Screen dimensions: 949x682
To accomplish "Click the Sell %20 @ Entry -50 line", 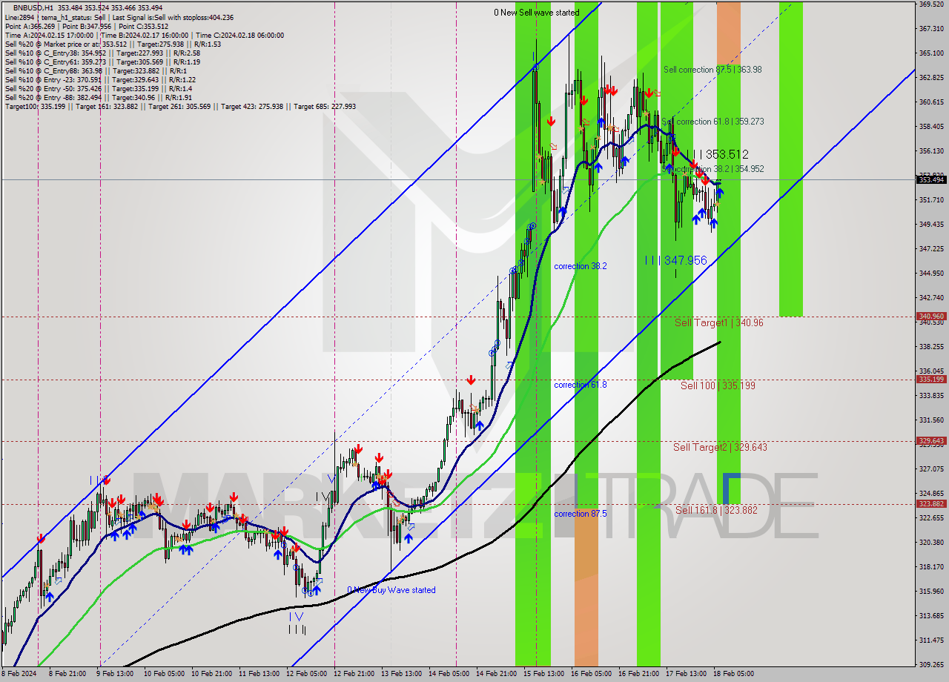I will pos(99,88).
